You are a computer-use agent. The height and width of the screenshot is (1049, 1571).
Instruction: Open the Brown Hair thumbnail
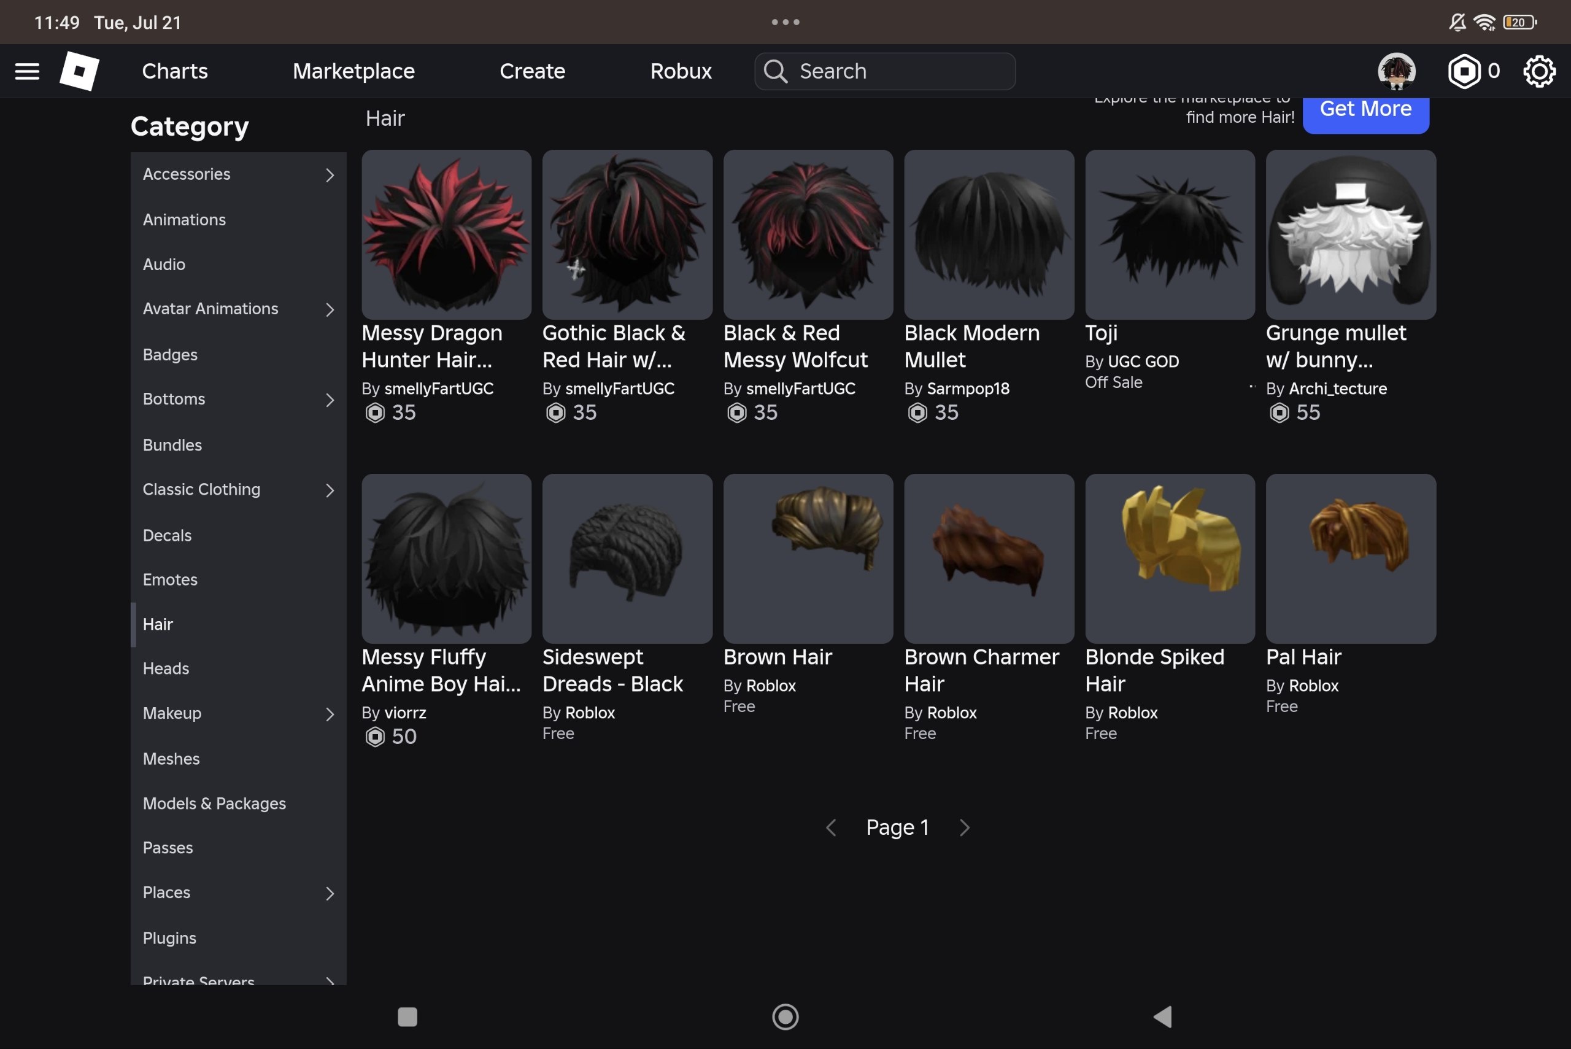tap(808, 559)
